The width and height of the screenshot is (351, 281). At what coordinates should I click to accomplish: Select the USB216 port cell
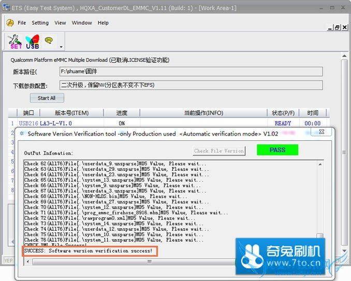tap(28, 123)
